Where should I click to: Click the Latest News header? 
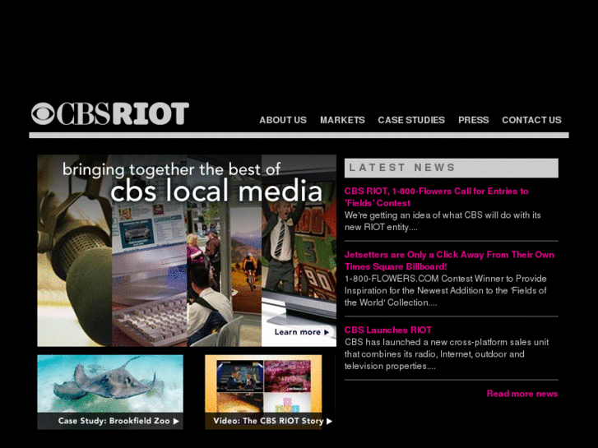pyautogui.click(x=451, y=168)
